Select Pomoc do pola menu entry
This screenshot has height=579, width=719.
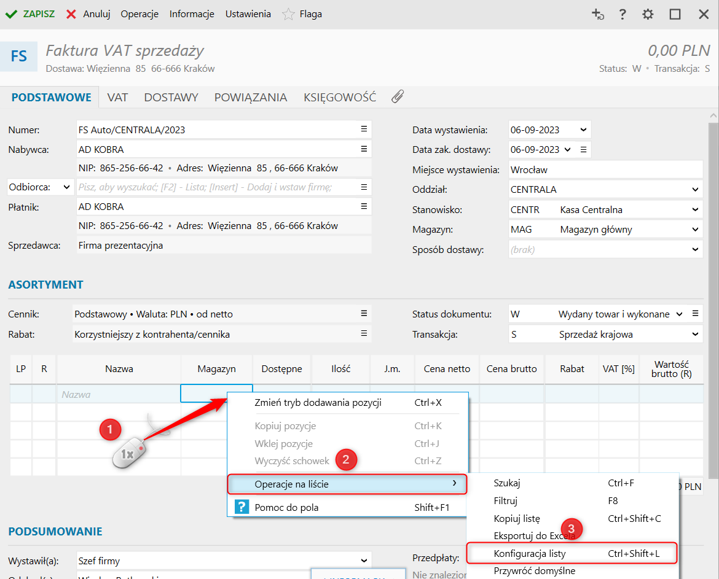[x=348, y=507]
